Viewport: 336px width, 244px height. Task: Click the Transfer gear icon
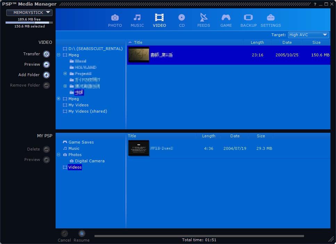click(x=46, y=54)
